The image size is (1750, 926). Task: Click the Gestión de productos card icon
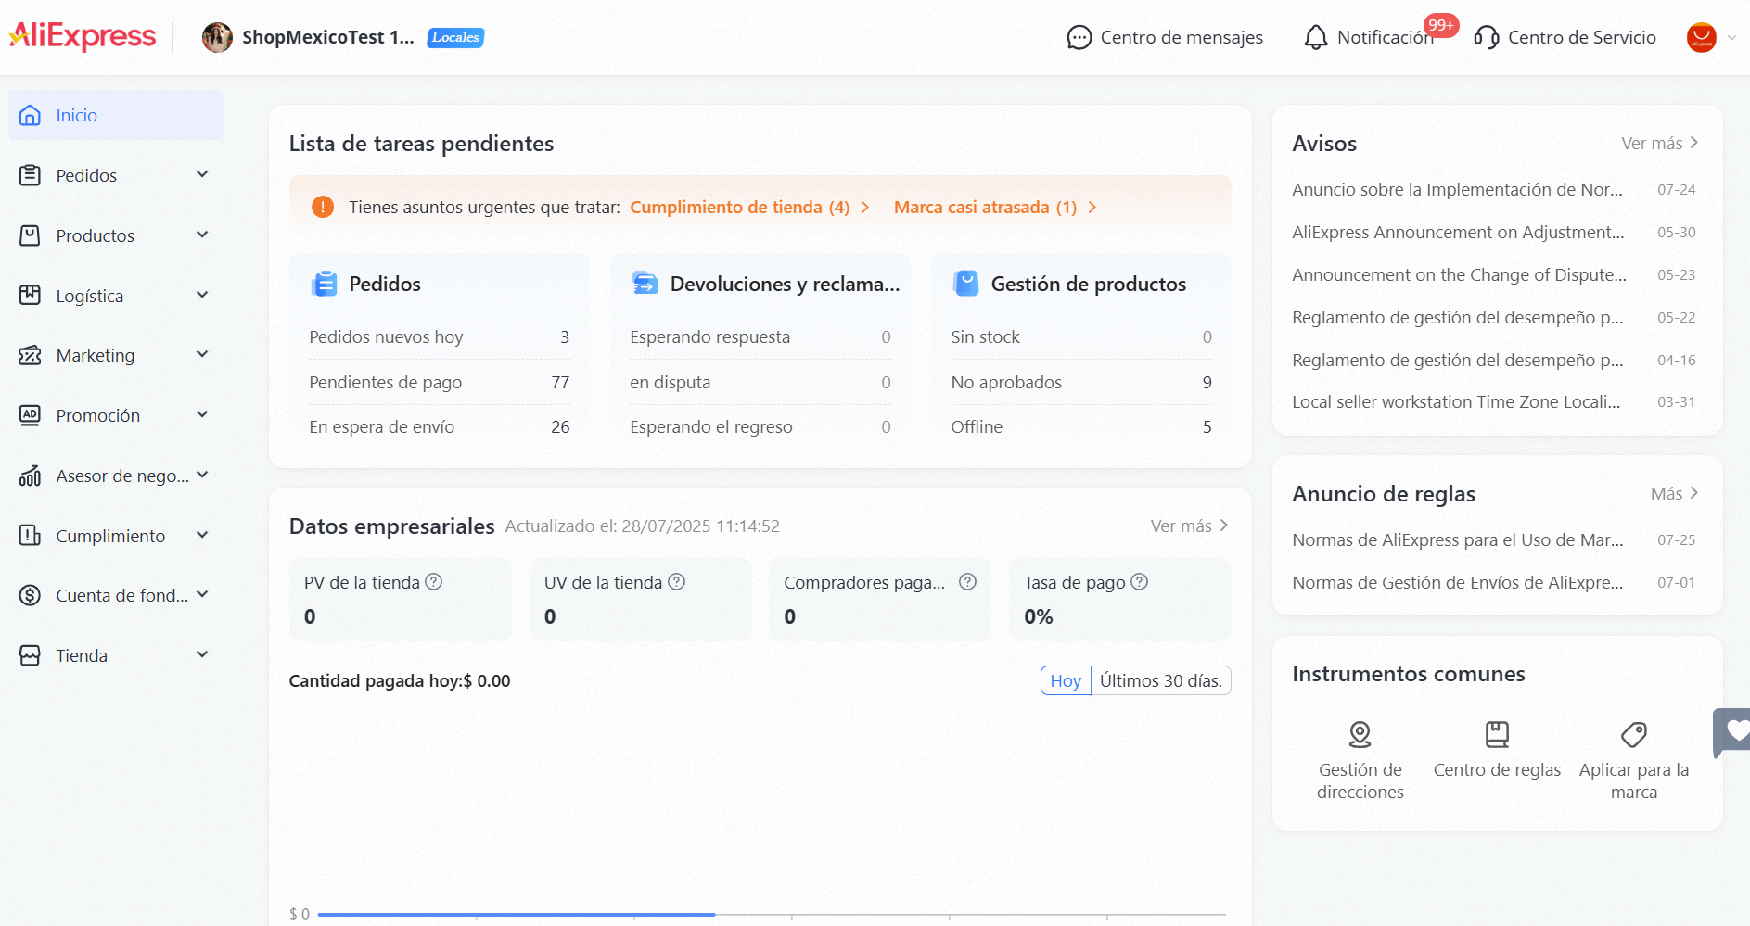965,284
